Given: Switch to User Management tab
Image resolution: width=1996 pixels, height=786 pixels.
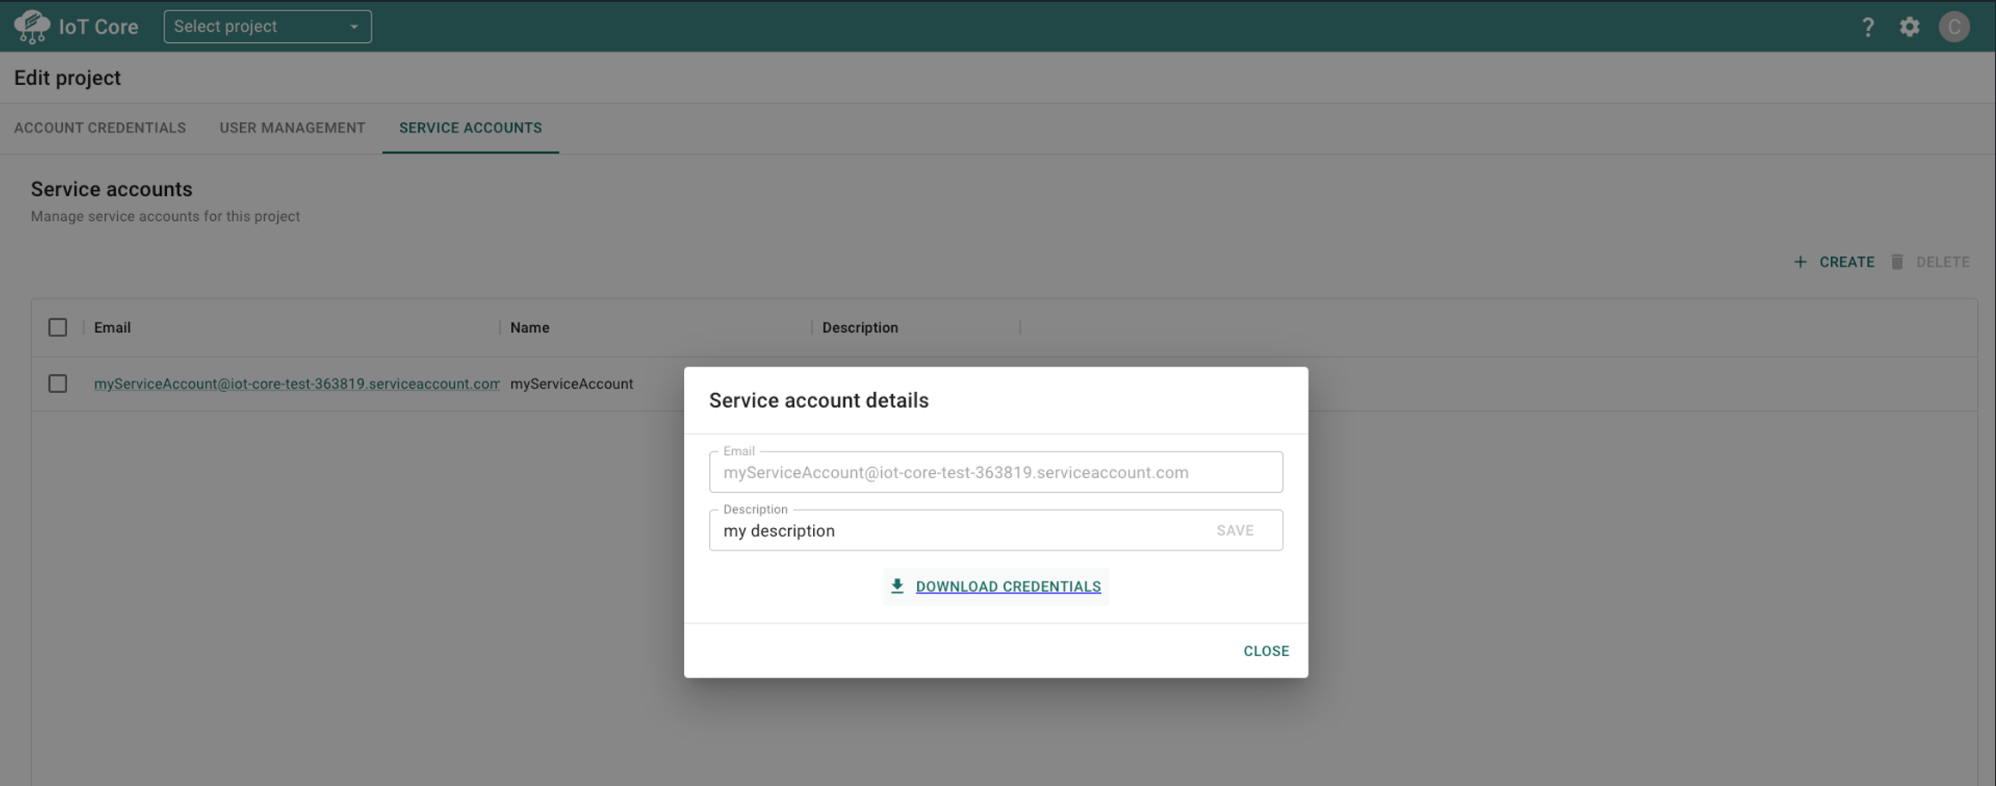Looking at the screenshot, I should (292, 128).
